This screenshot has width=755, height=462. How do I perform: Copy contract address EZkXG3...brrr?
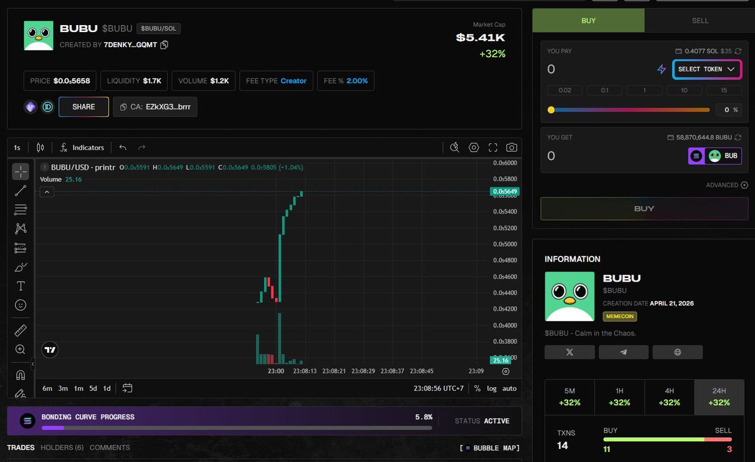click(155, 107)
